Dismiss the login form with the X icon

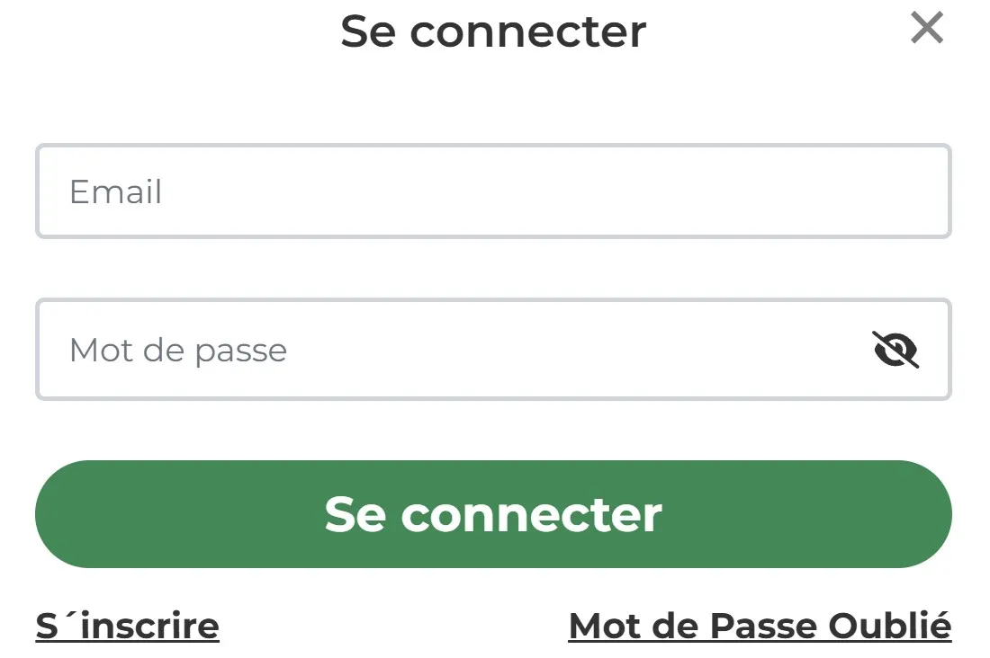[x=926, y=29]
